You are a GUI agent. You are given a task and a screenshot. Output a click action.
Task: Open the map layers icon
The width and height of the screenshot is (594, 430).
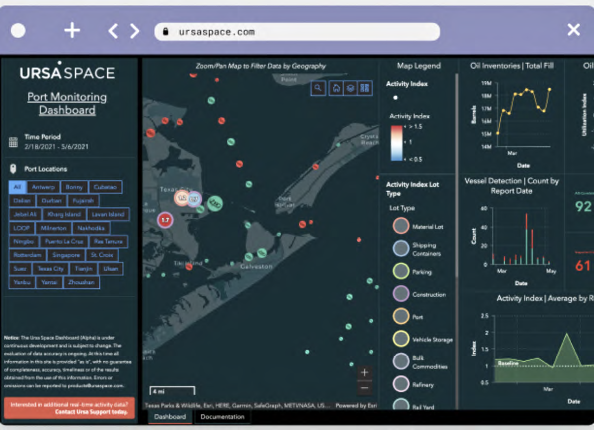tap(351, 88)
